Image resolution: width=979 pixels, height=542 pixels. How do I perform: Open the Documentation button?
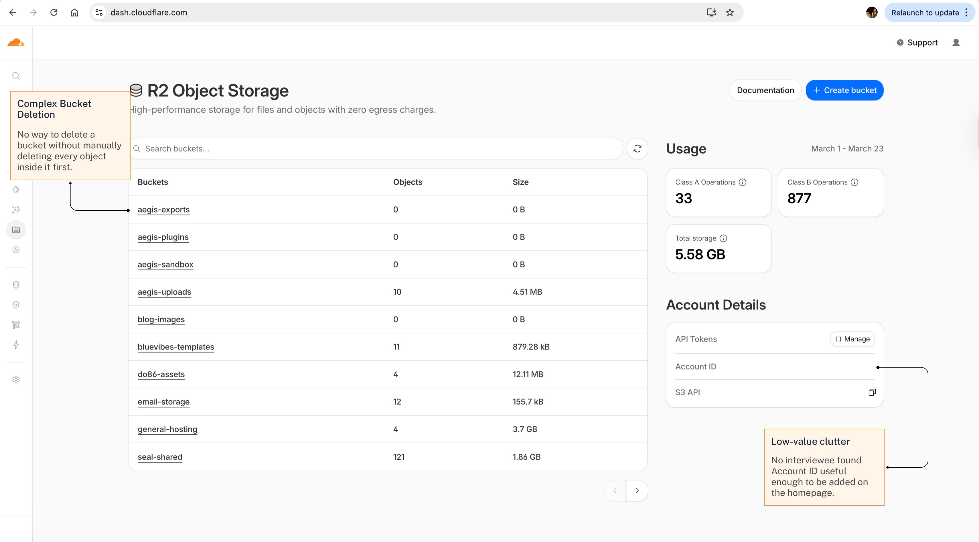tap(765, 90)
